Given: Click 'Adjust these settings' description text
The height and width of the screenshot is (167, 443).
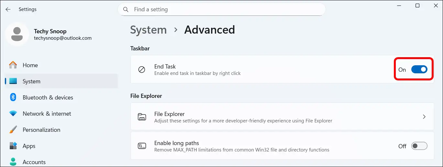Looking at the screenshot, I should 243,121.
